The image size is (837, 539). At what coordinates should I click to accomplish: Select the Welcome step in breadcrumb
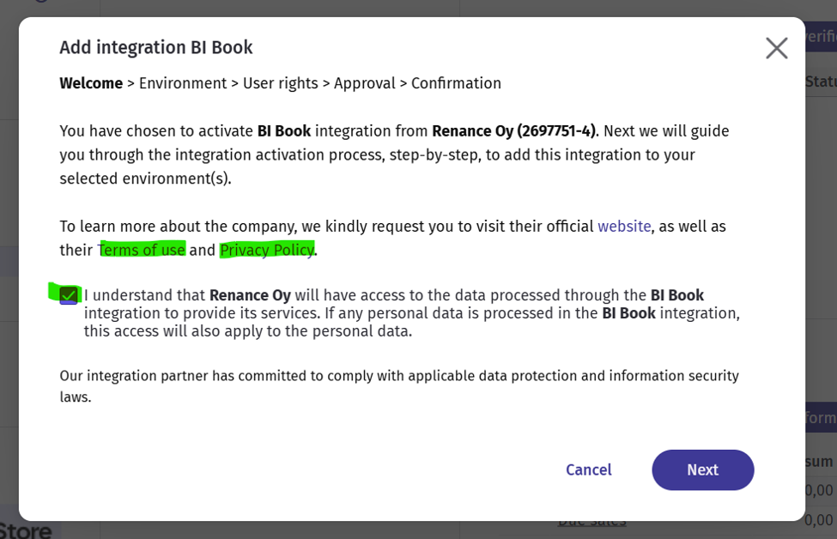click(x=91, y=83)
